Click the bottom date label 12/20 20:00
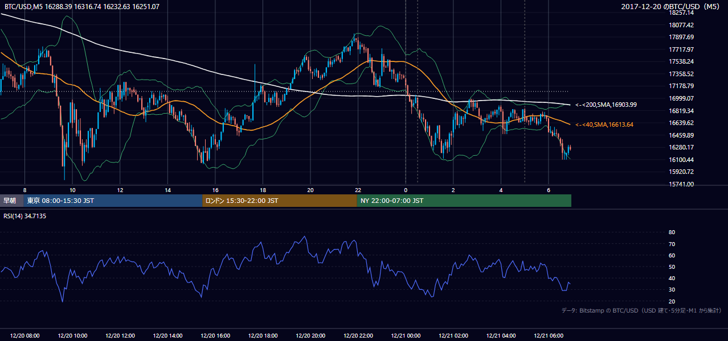Screen dimensions: 728x341 [x=310, y=336]
